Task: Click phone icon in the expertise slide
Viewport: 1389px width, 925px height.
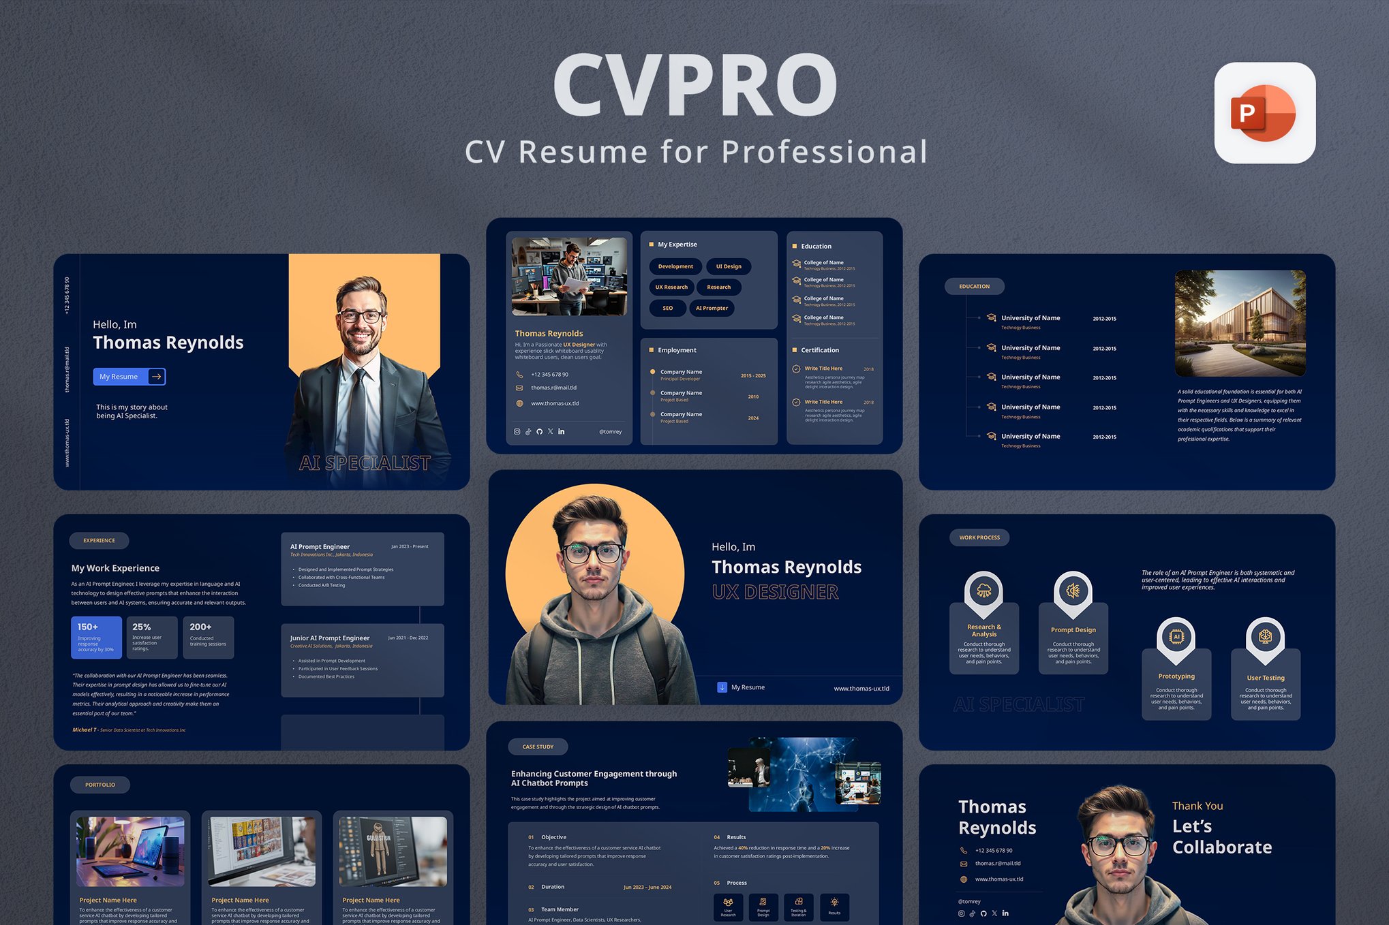Action: [x=519, y=375]
